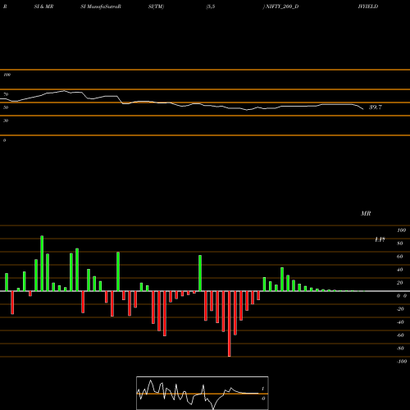
Task: Click the 'SI MunafaSutraR' title text
Action: pos(101,7)
